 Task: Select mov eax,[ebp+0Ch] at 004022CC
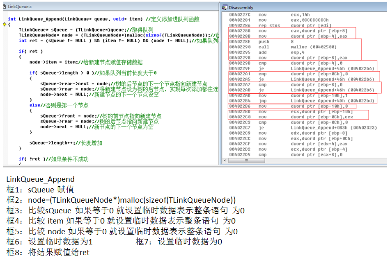click(x=291, y=138)
